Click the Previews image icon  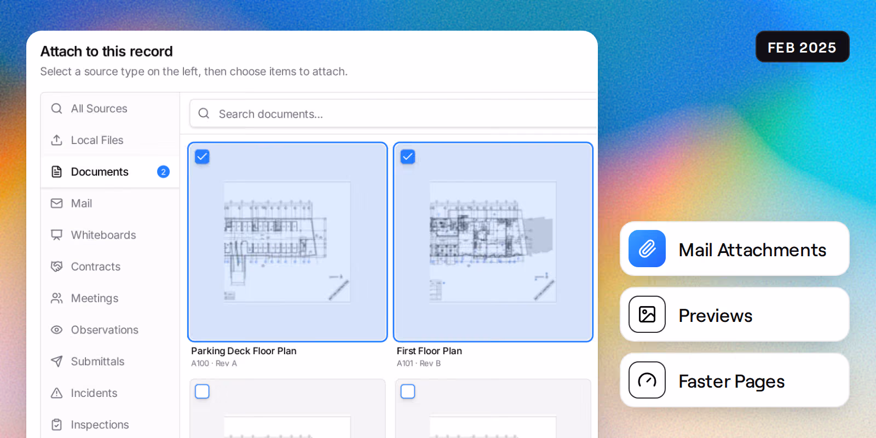tap(647, 314)
